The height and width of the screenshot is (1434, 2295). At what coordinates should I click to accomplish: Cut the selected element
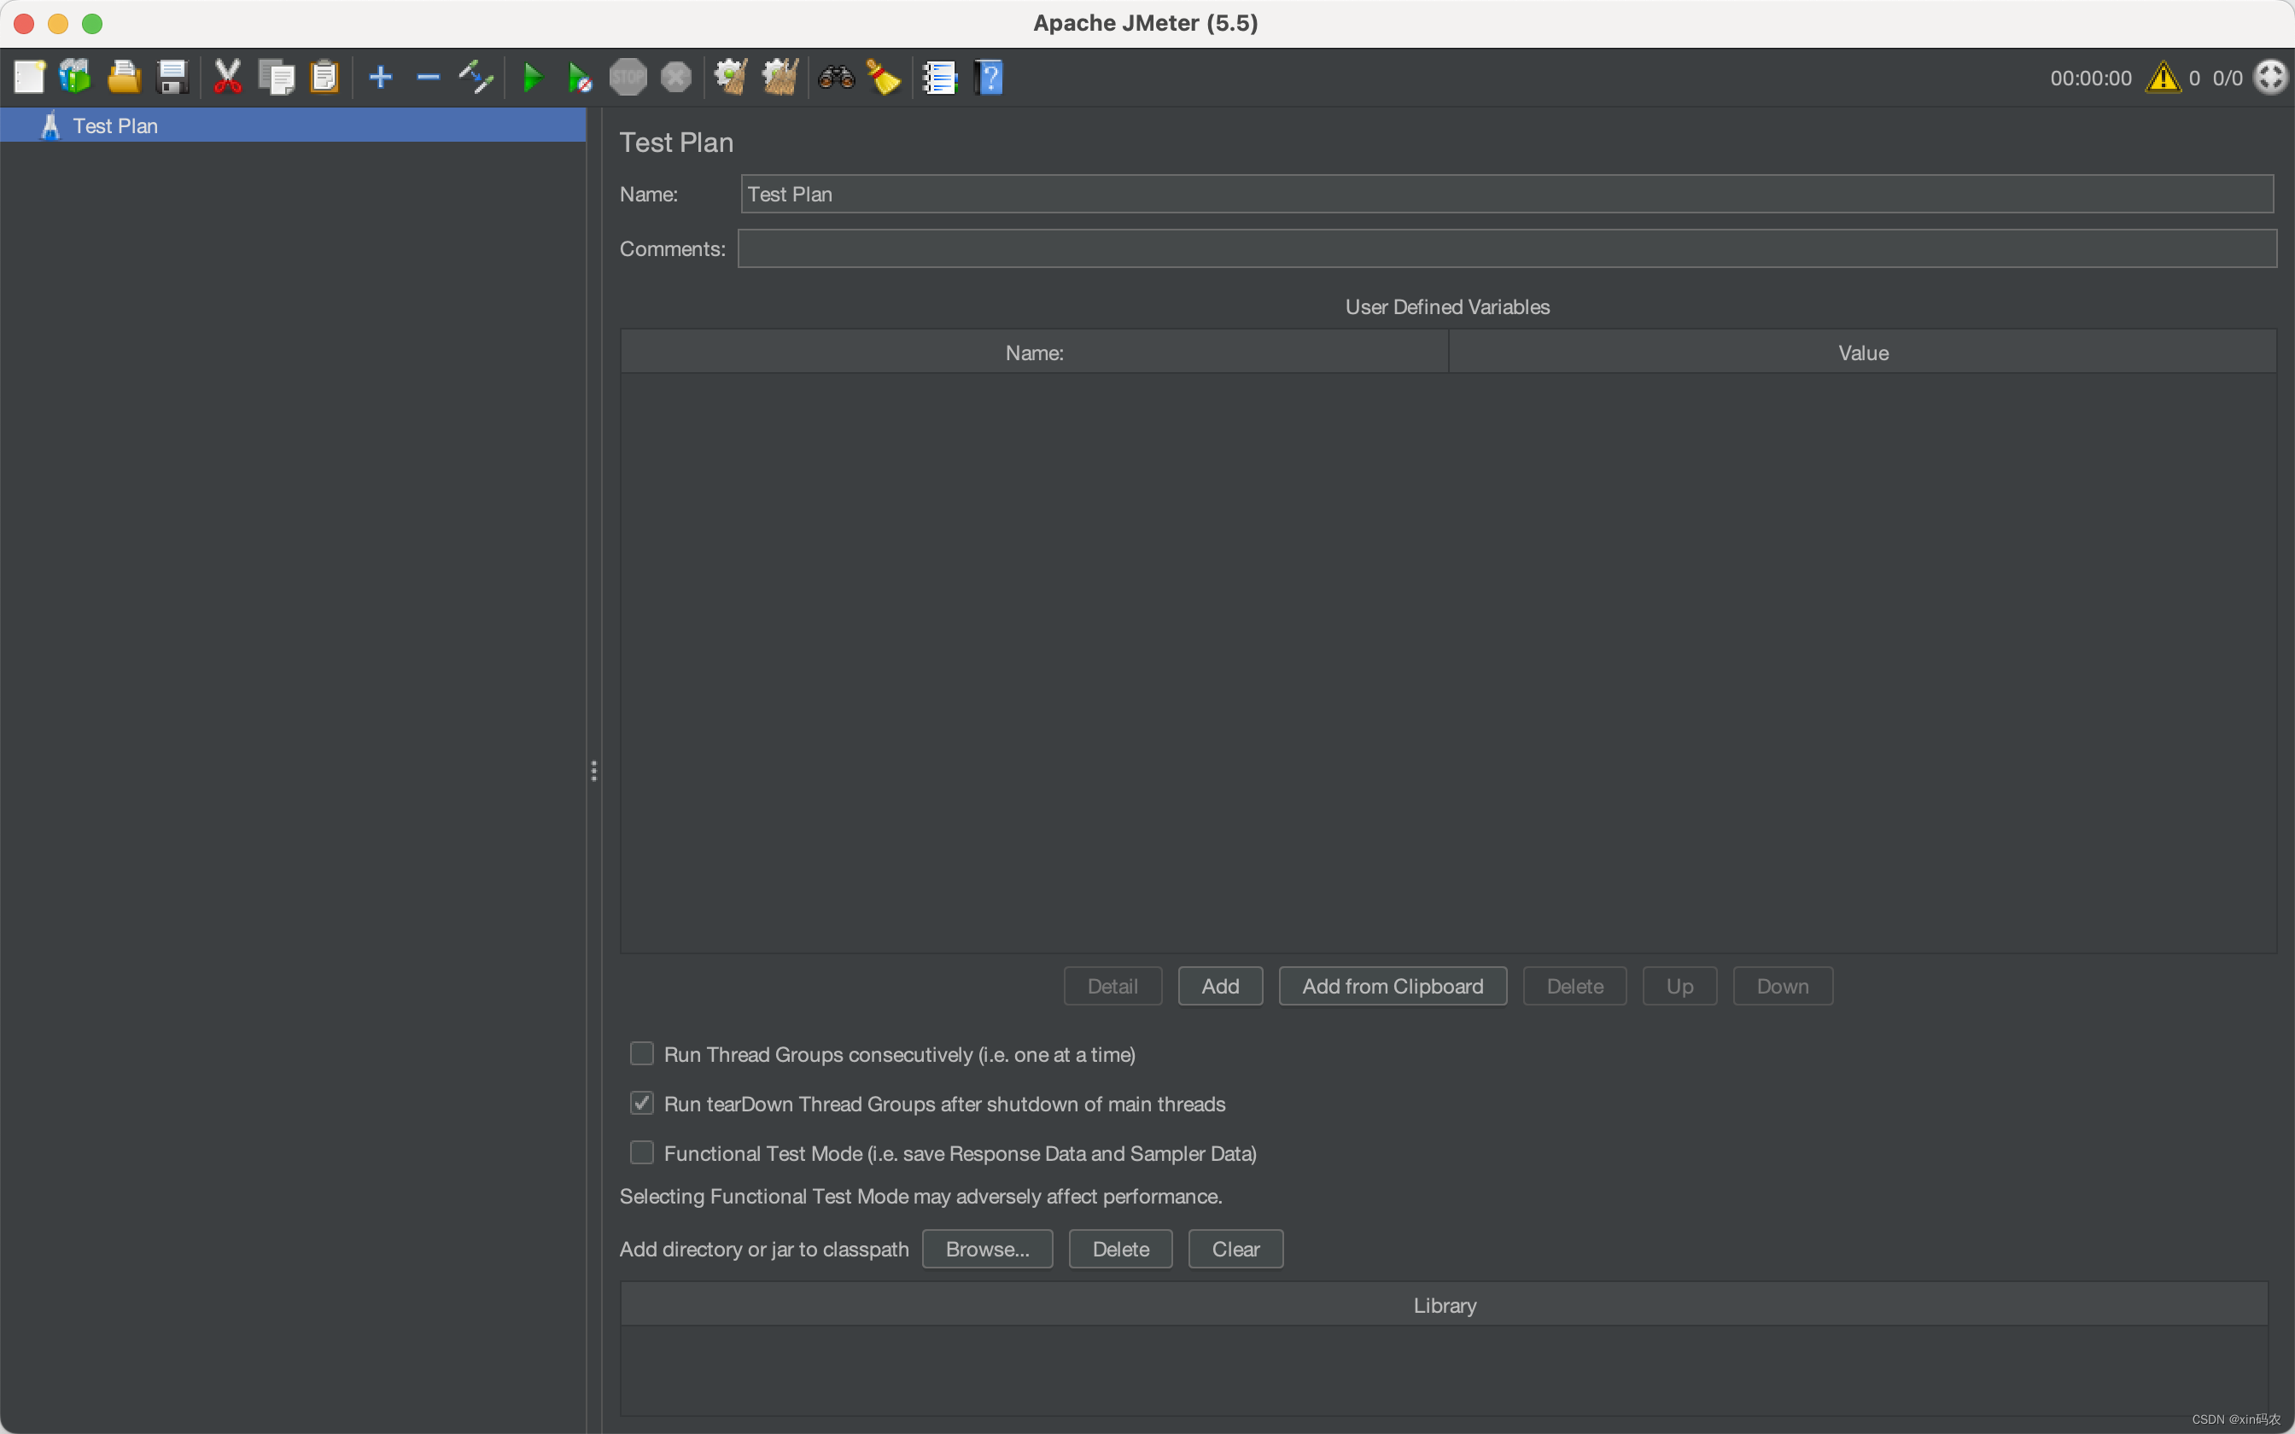click(228, 77)
